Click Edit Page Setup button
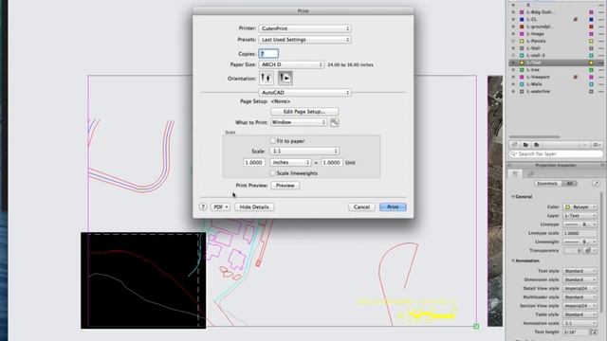Screen dimensions: 607x341 [304, 112]
